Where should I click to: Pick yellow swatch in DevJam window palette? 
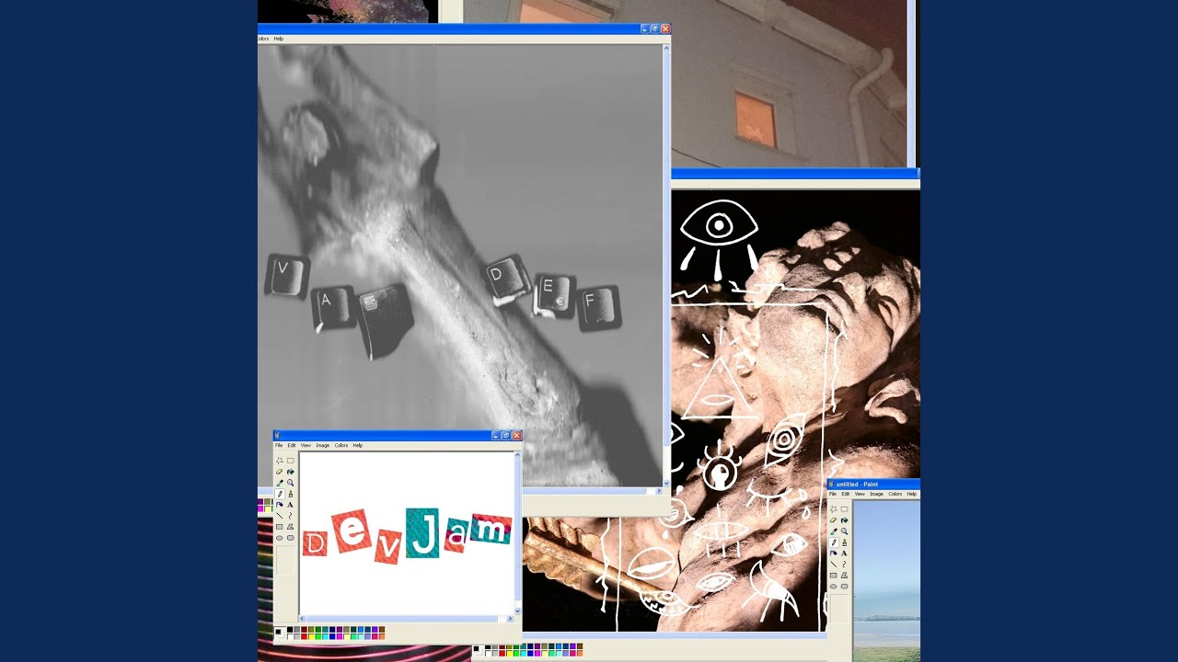[311, 637]
